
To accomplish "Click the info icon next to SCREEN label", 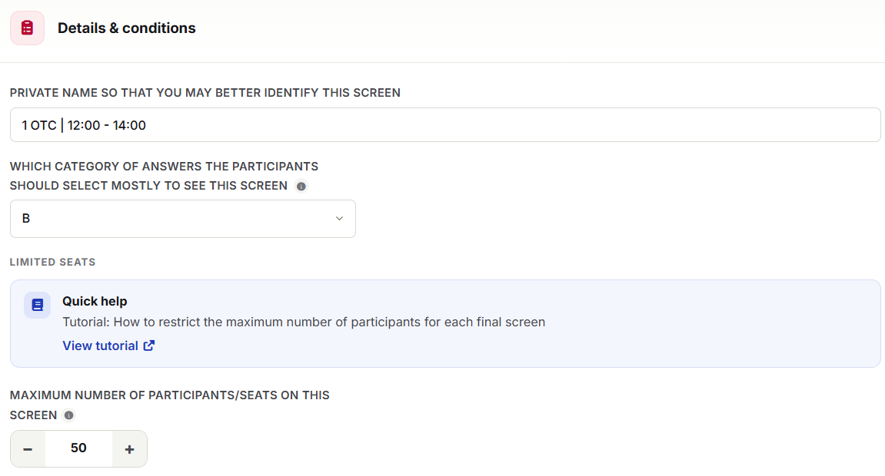I will 69,415.
